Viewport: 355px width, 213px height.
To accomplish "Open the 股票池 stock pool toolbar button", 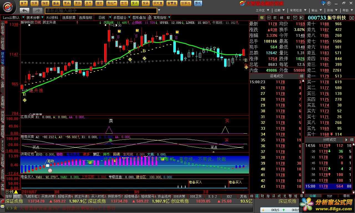I will pos(186,3).
